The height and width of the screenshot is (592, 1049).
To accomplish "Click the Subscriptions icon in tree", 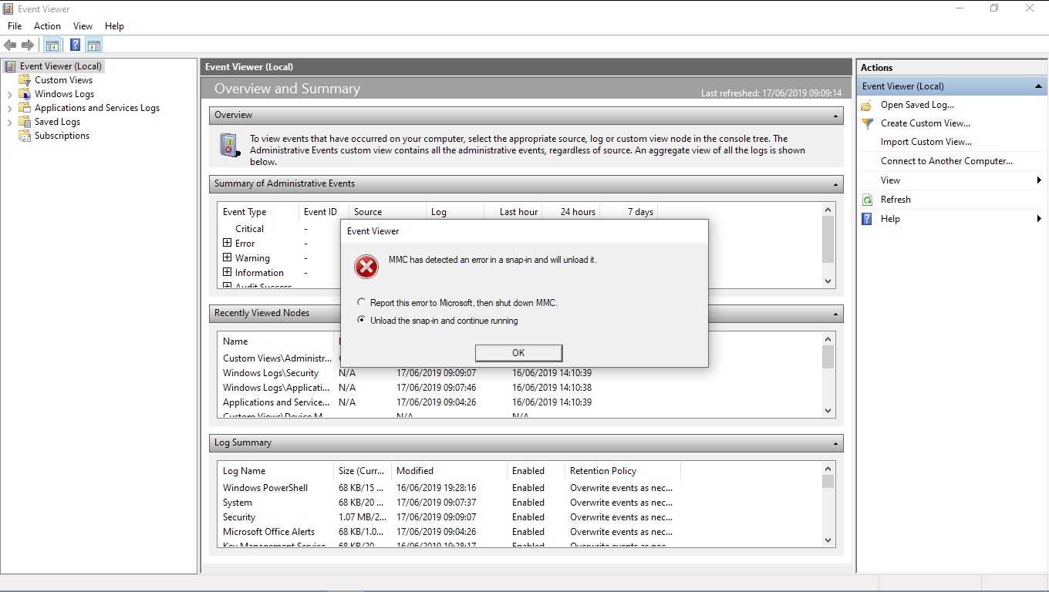I will tap(25, 136).
